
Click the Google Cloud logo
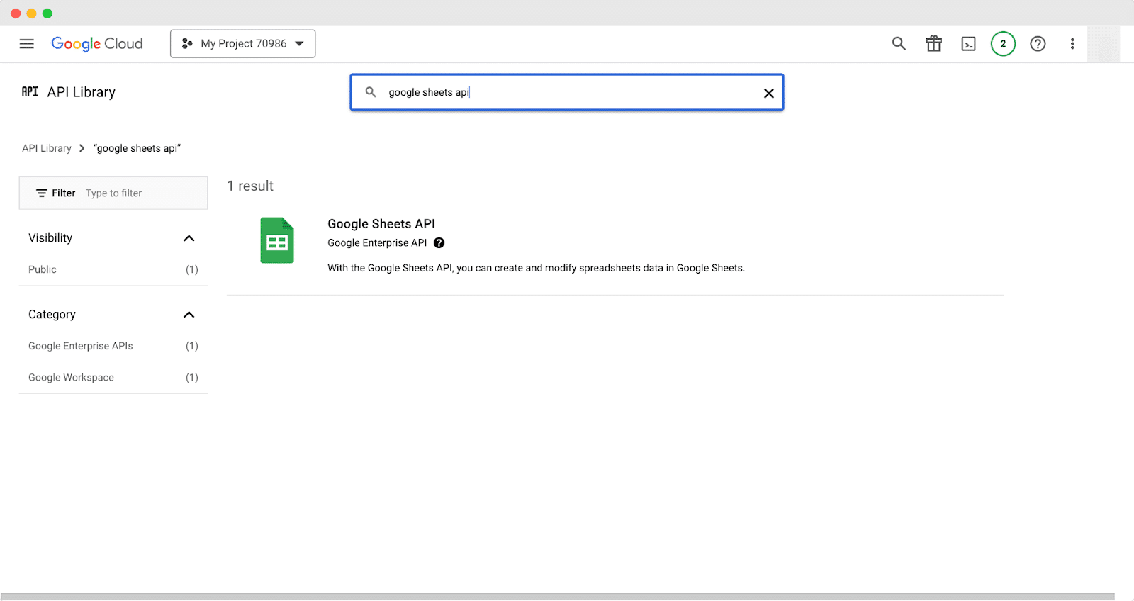[97, 44]
